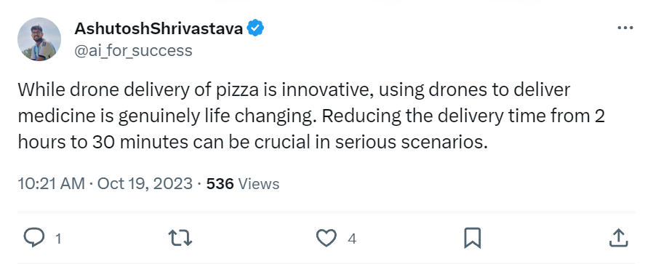Click the line "hours to 30 minutes"

(252, 142)
